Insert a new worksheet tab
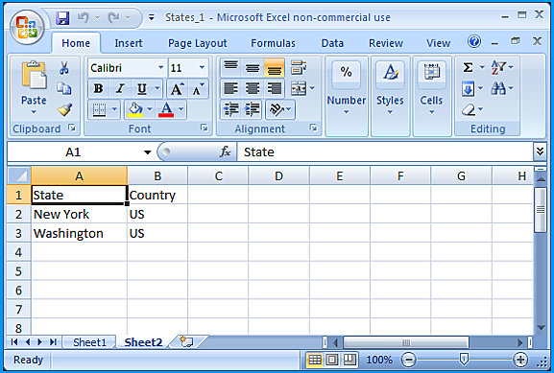This screenshot has width=554, height=373. [186, 341]
